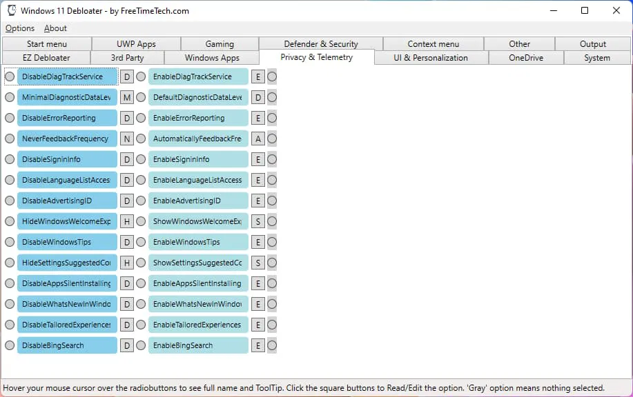Click E button beside EnableDiagTrackService
This screenshot has width=633, height=397.
click(258, 77)
